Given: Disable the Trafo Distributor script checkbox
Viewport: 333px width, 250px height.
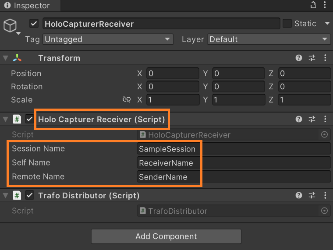Looking at the screenshot, I should (x=30, y=195).
